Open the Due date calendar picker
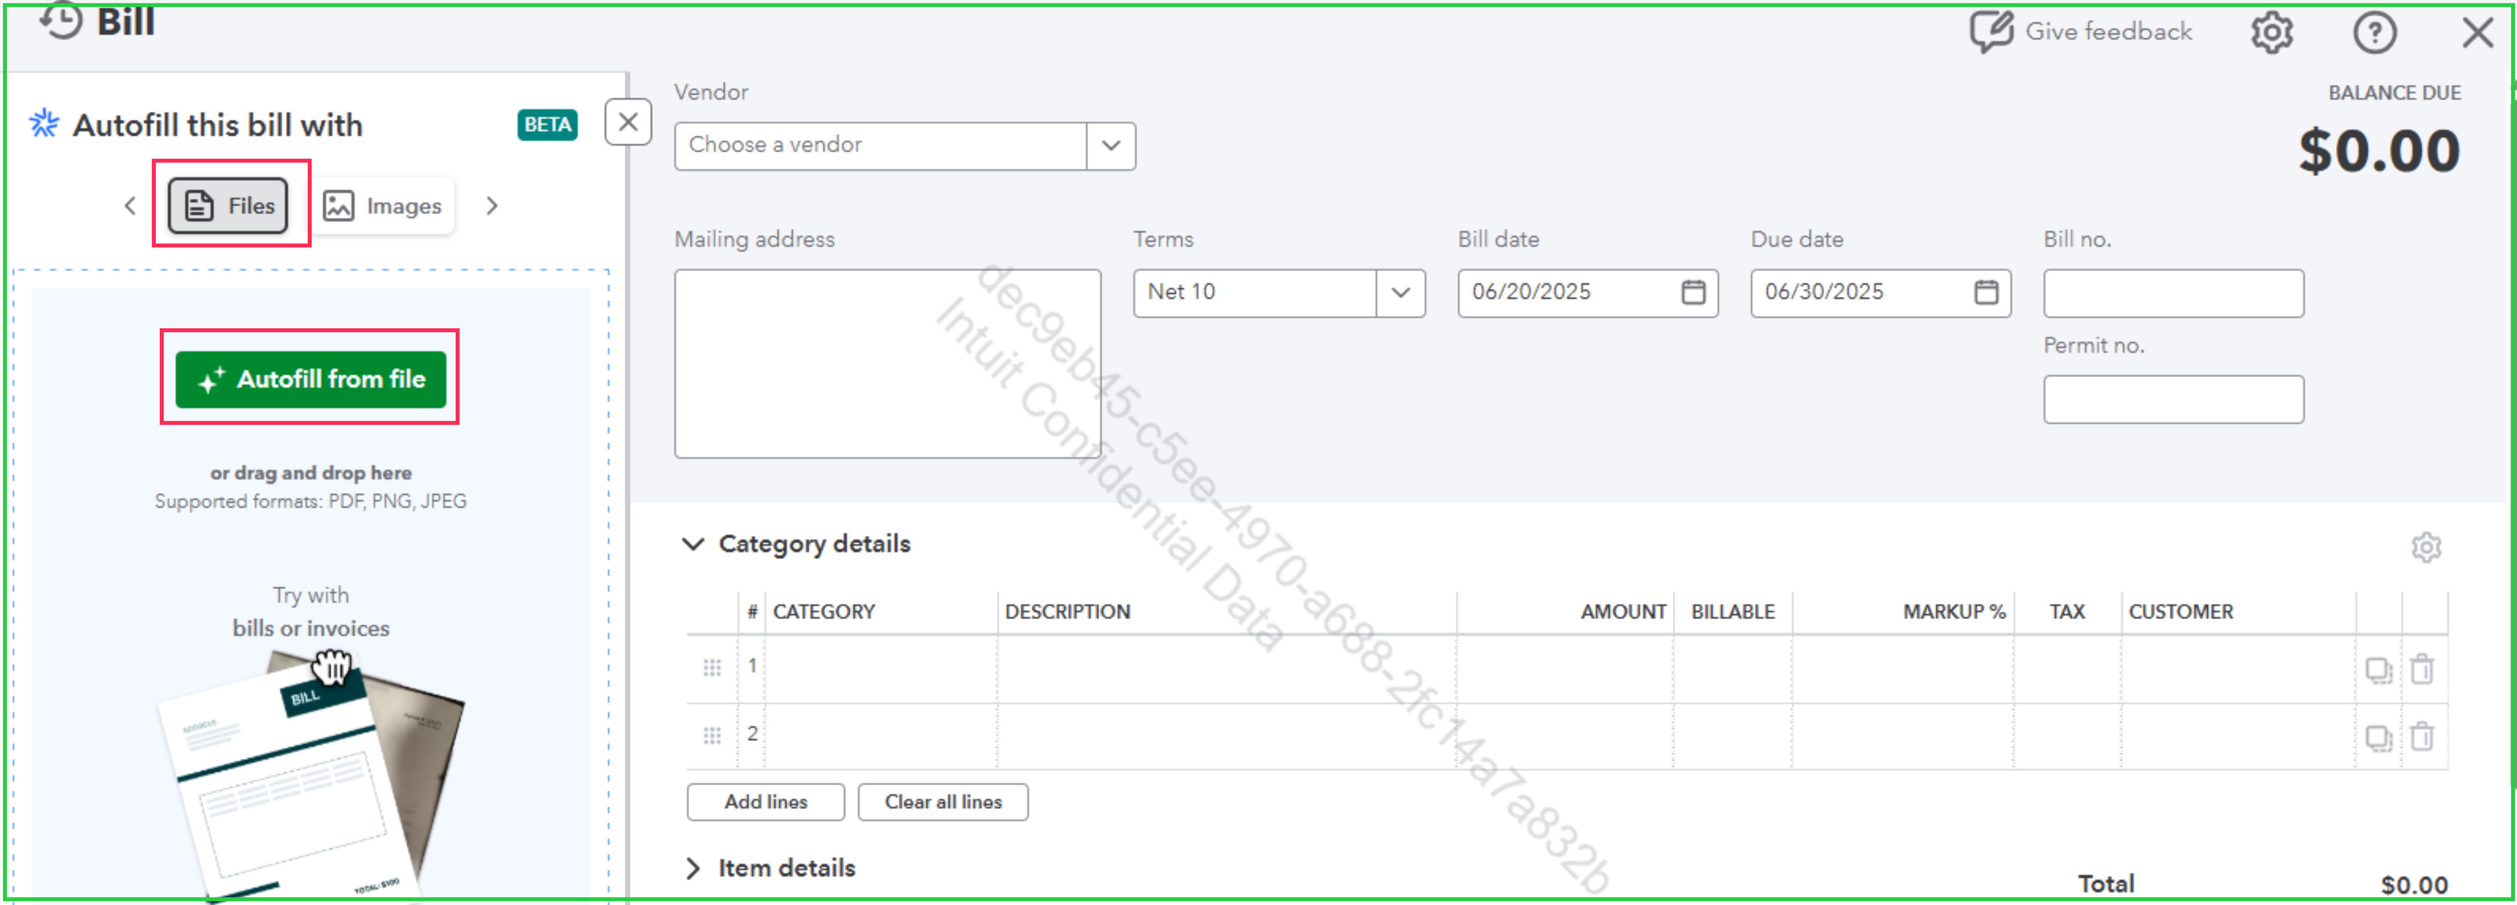This screenshot has width=2517, height=905. (x=1985, y=292)
